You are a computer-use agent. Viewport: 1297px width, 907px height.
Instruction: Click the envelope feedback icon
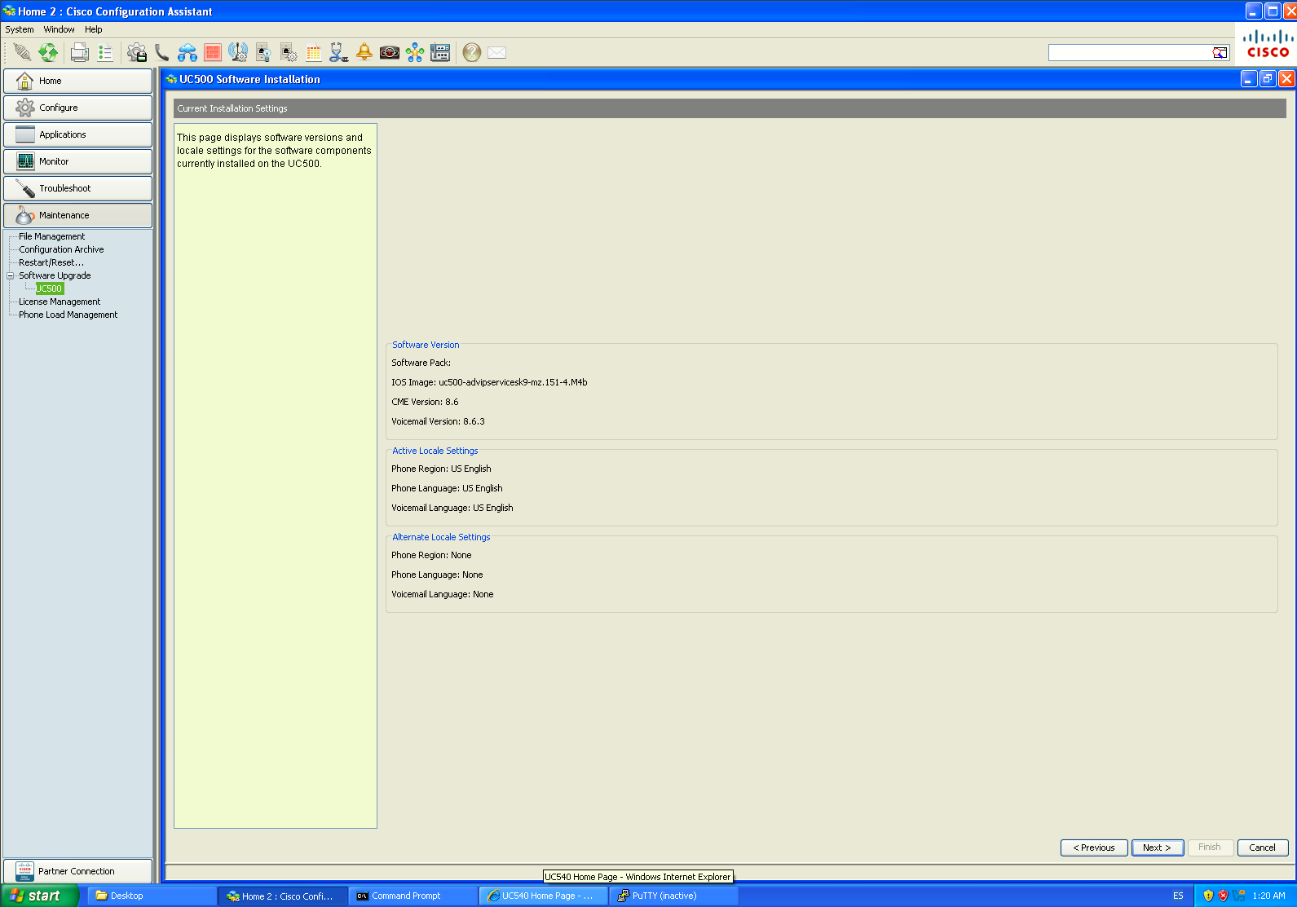pos(497,53)
